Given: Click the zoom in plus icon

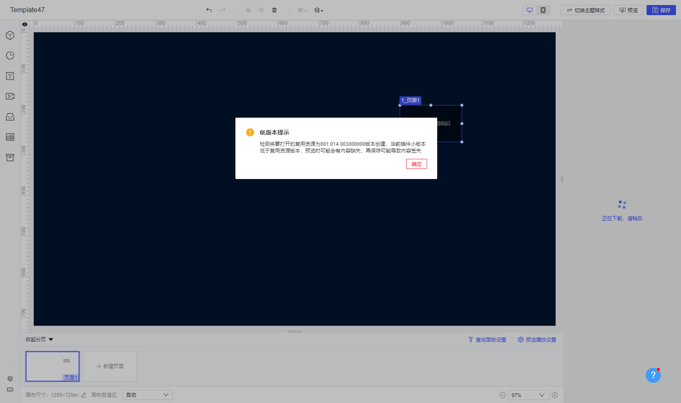Looking at the screenshot, I should click(555, 395).
